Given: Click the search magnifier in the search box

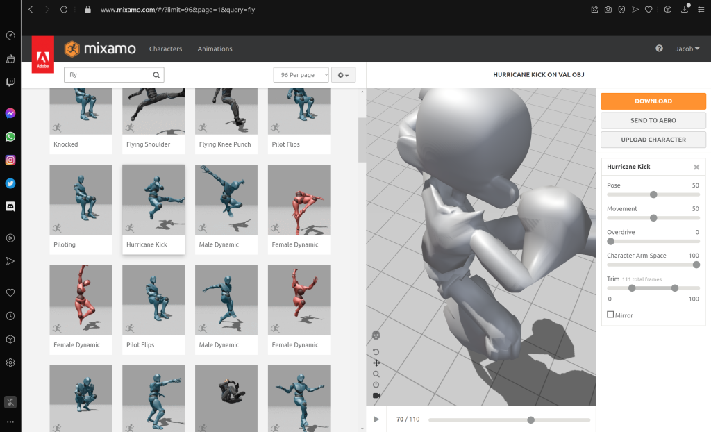Looking at the screenshot, I should click(157, 75).
